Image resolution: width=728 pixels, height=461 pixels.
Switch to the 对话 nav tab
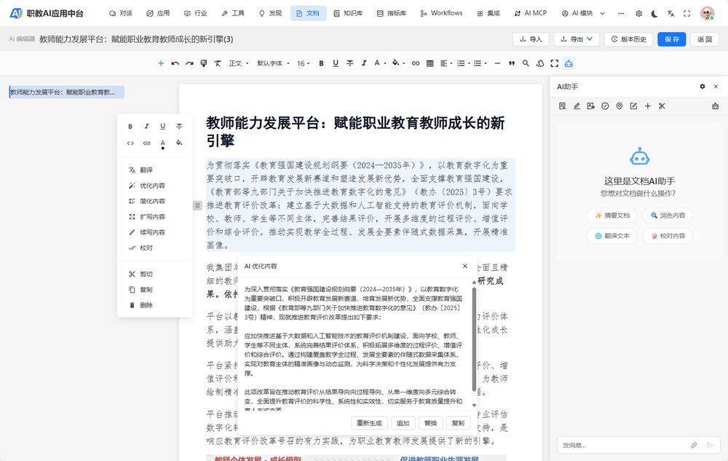pyautogui.click(x=121, y=13)
